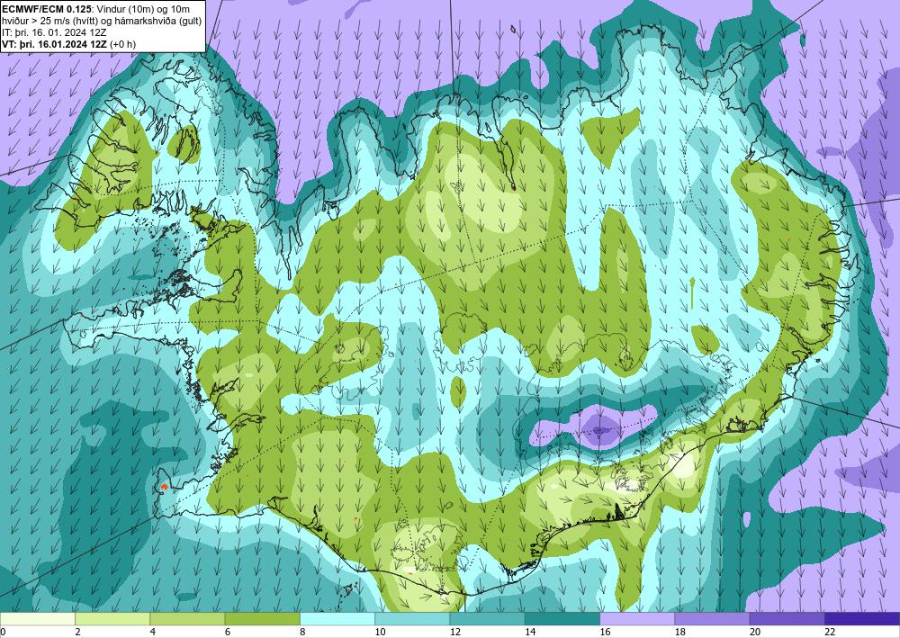Viewport: 900px width, 638px height.
Task: Click the legend label '12'
Action: [x=455, y=632]
